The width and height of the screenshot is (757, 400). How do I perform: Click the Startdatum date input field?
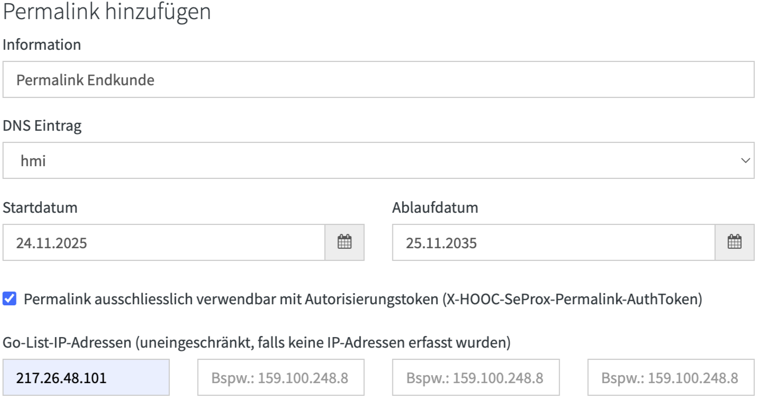tap(159, 242)
